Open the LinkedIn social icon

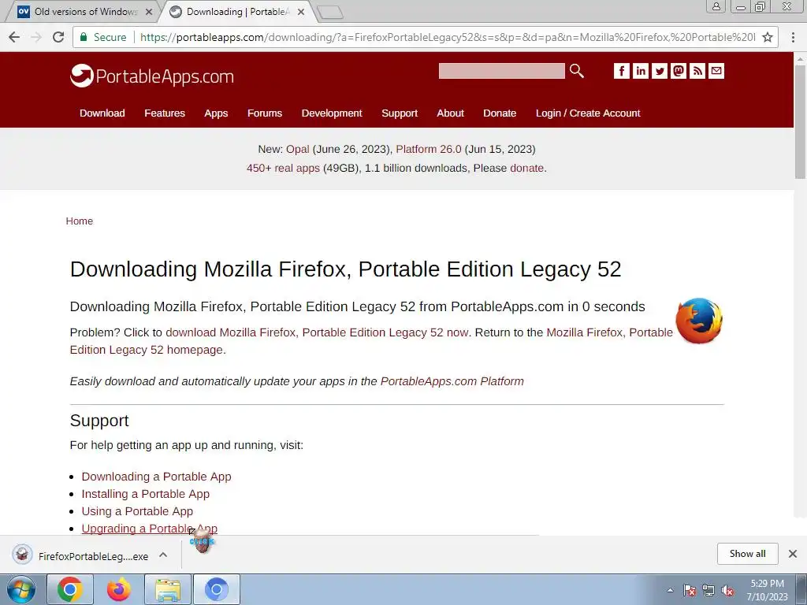click(x=640, y=71)
